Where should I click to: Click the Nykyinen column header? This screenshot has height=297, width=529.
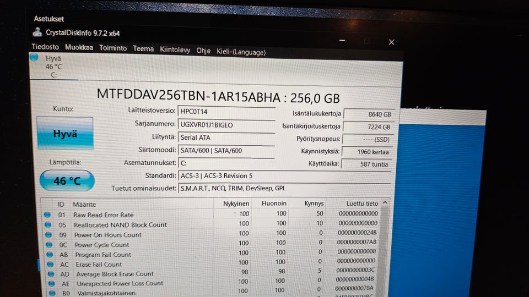tap(236, 204)
